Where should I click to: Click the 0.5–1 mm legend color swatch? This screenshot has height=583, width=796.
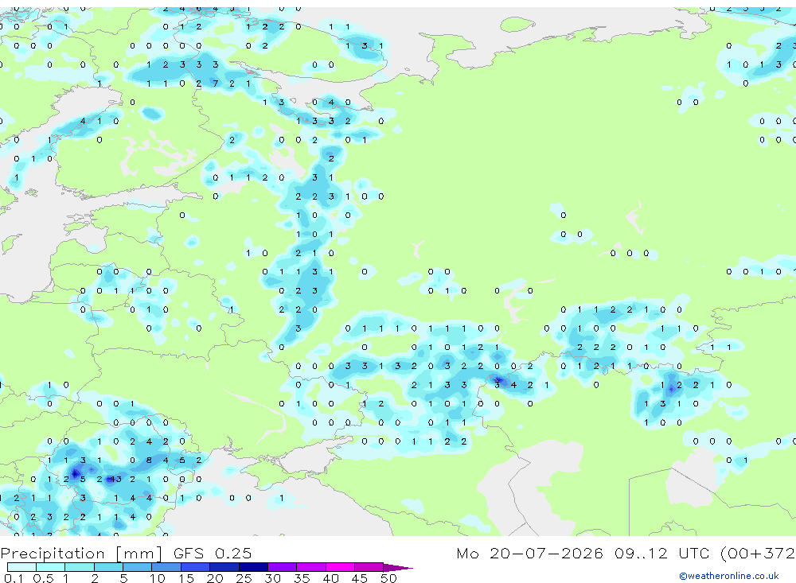point(51,567)
